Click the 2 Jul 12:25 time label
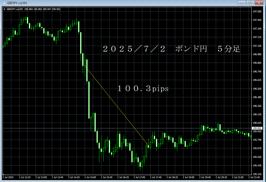 point(25,177)
